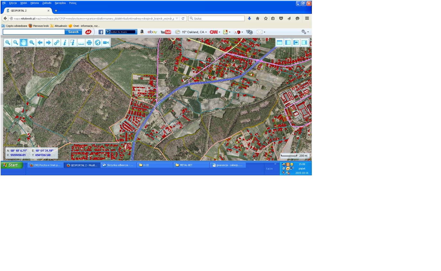441x271 pixels.
Task: Activate the pan hand tool
Action: (x=23, y=43)
